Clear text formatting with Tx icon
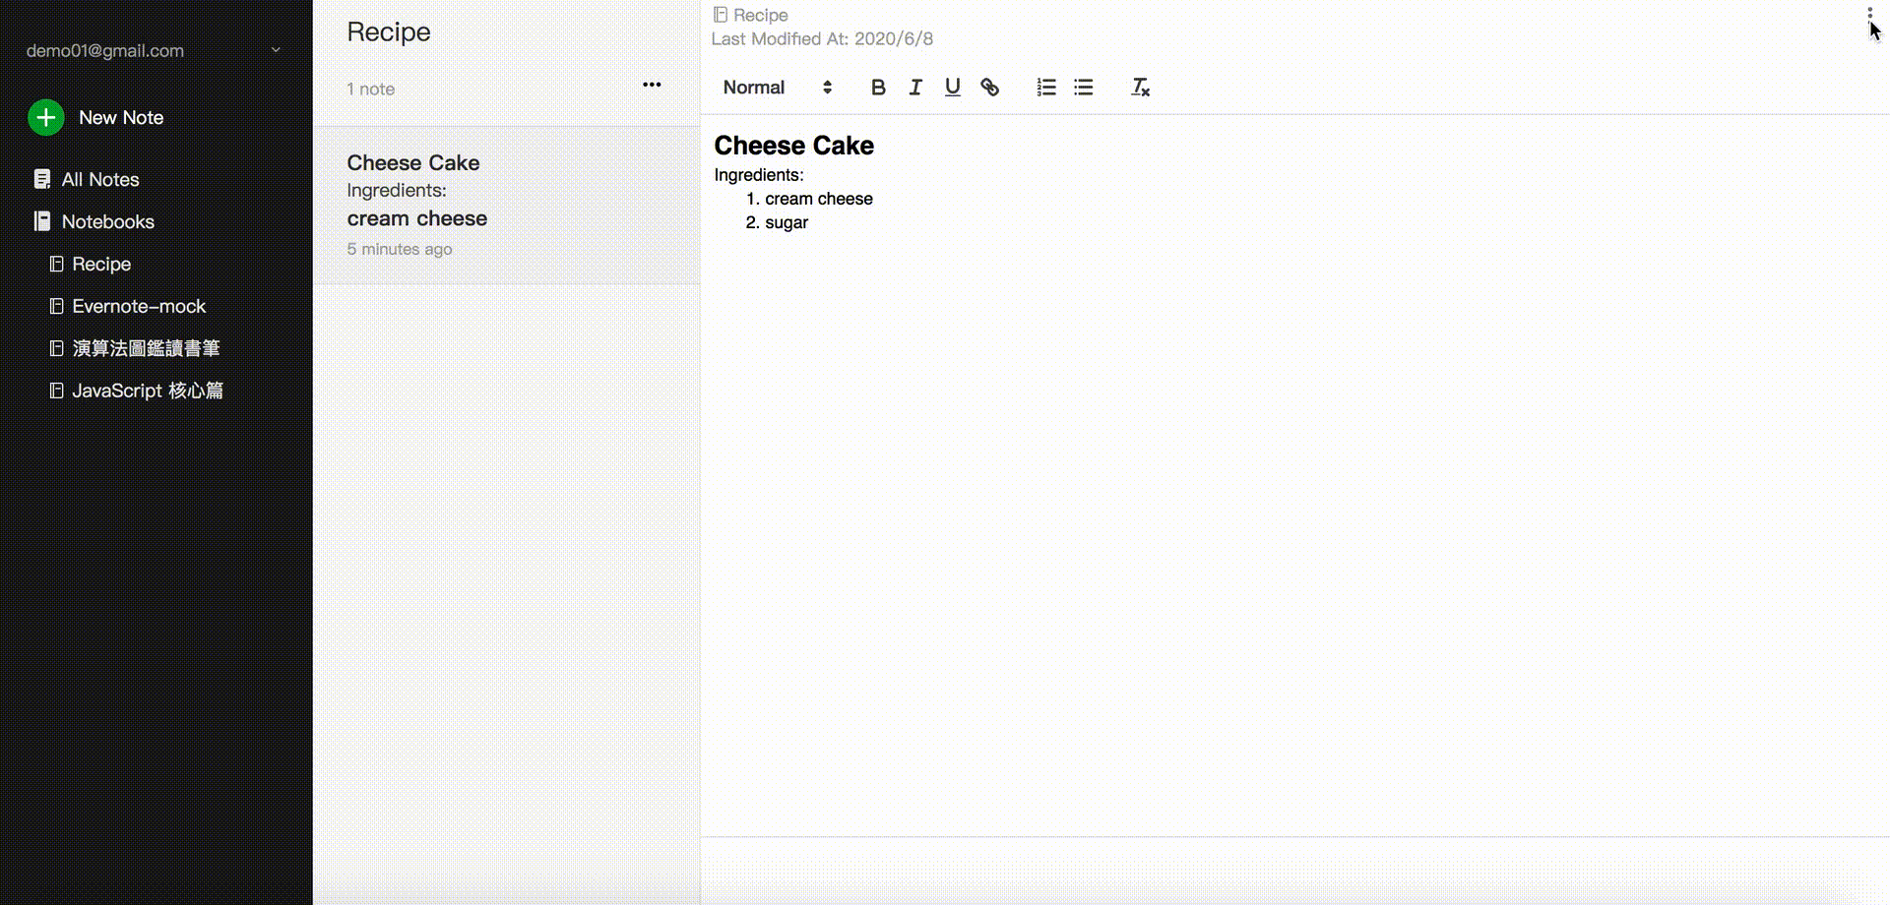Viewport: 1890px width, 905px height. [x=1140, y=88]
